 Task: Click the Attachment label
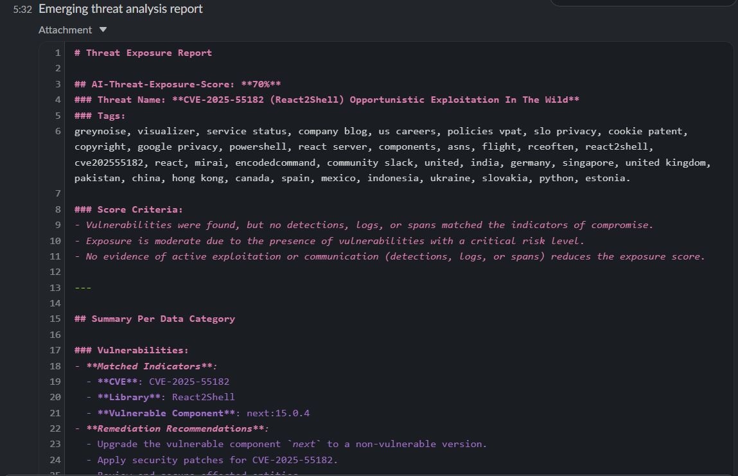(65, 30)
